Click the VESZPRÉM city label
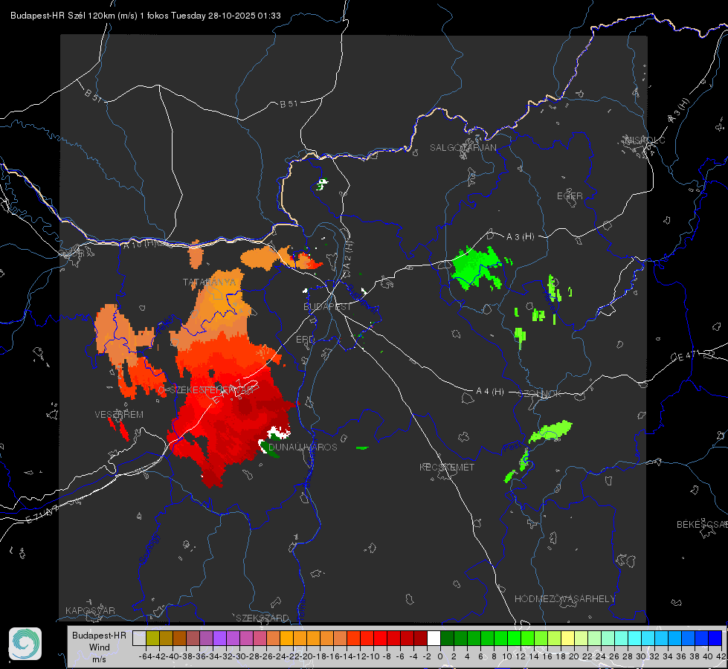The height and width of the screenshot is (669, 728). pos(119,415)
